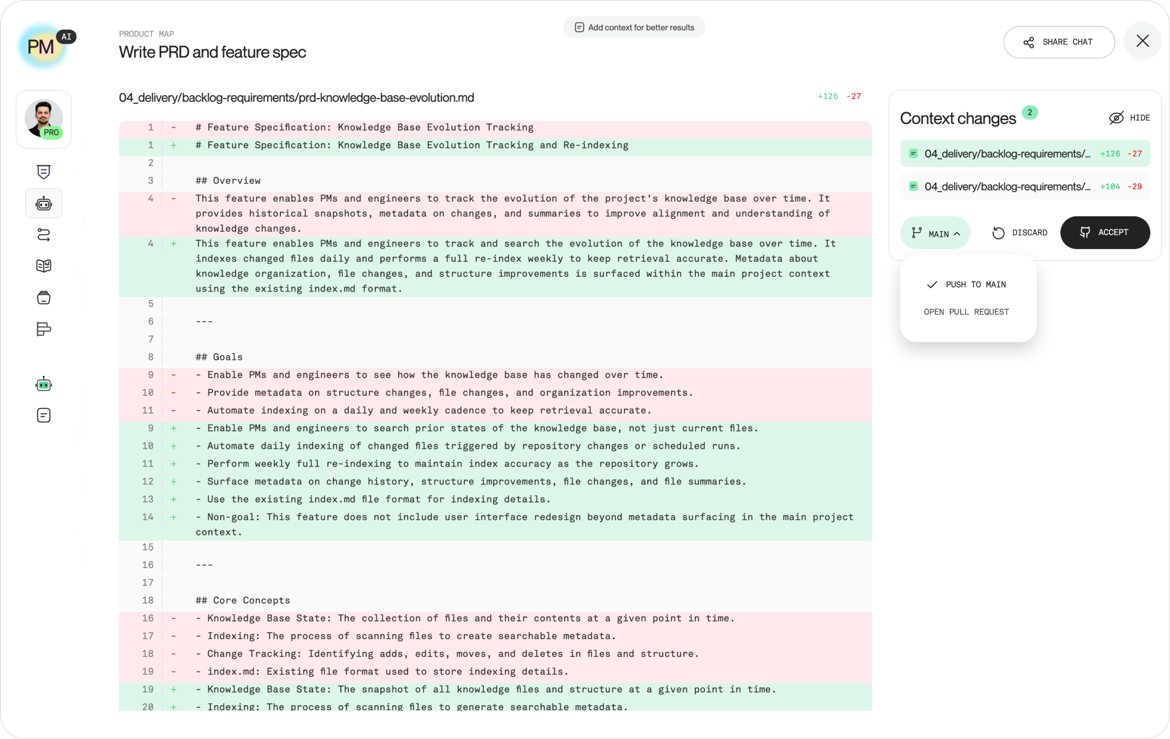Click the discard undo-arrow icon
Viewport: 1170px width, 739px height.
999,233
